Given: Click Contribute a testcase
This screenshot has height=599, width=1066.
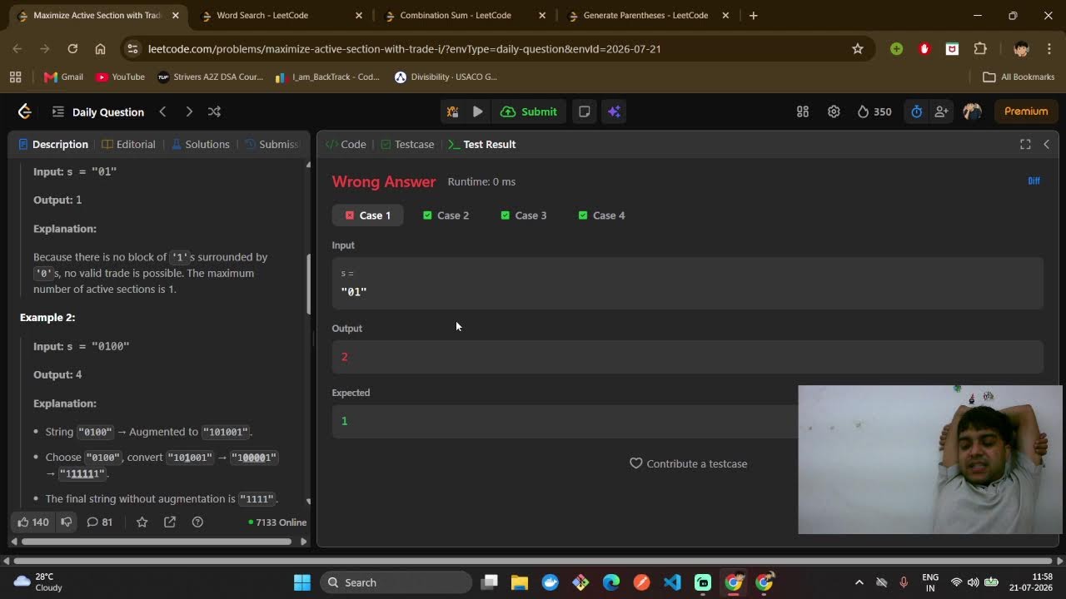Looking at the screenshot, I should coord(688,463).
